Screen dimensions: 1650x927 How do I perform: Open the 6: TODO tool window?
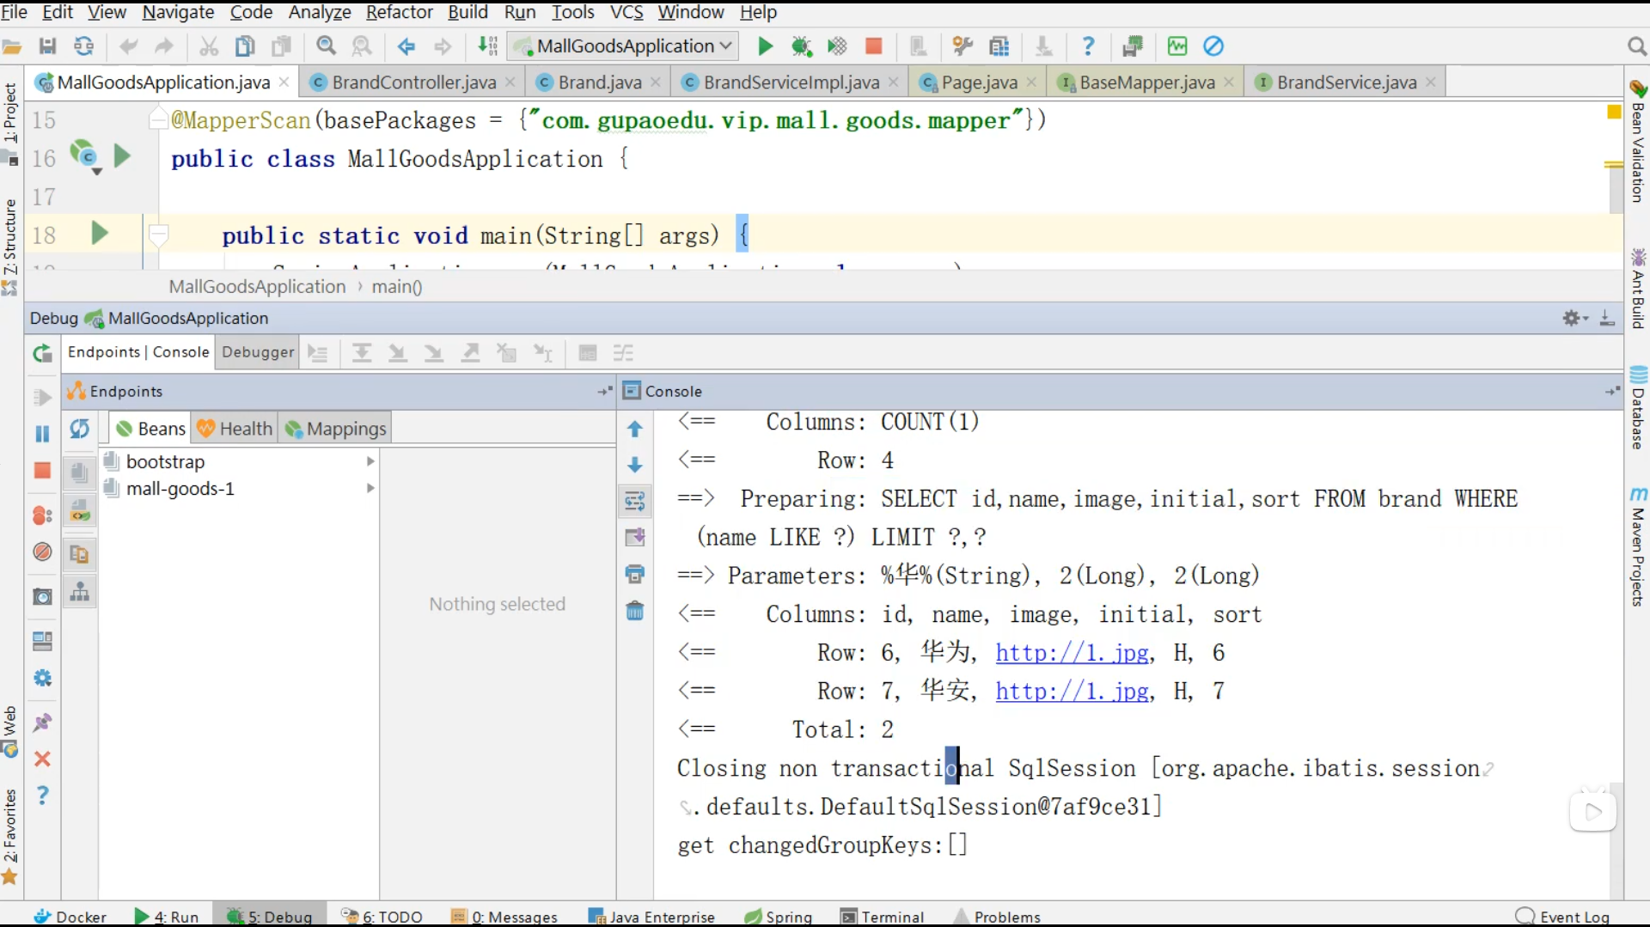pos(382,917)
